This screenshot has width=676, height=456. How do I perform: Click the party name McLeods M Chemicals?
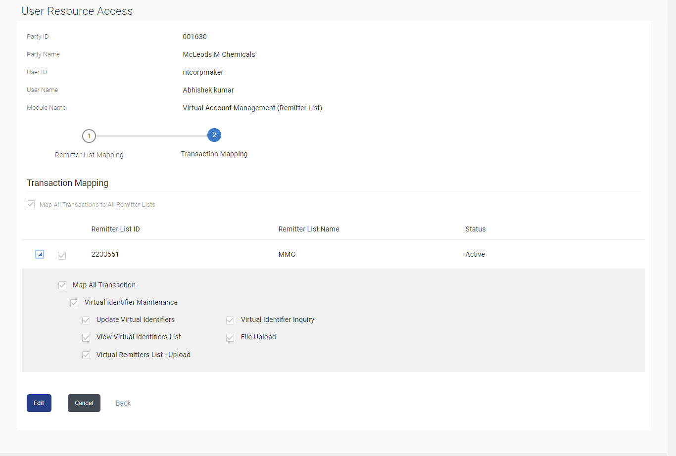coord(219,54)
